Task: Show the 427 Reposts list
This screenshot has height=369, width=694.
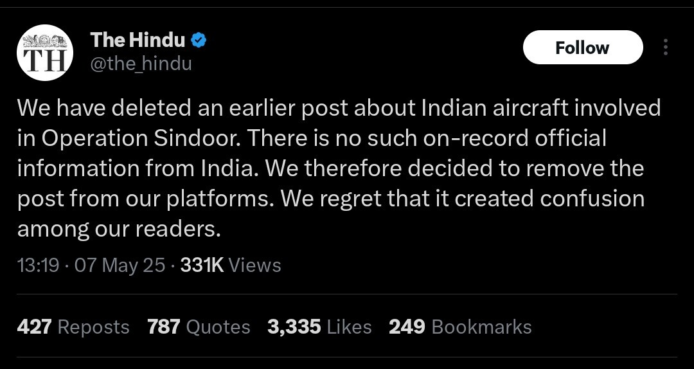Action: pos(73,327)
